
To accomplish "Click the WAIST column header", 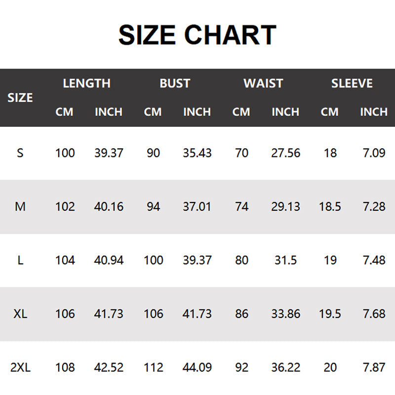I will (x=263, y=83).
